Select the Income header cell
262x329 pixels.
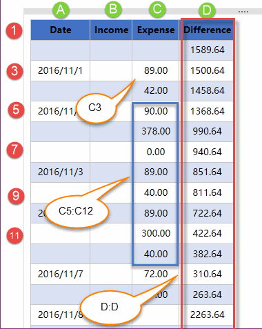pyautogui.click(x=111, y=30)
